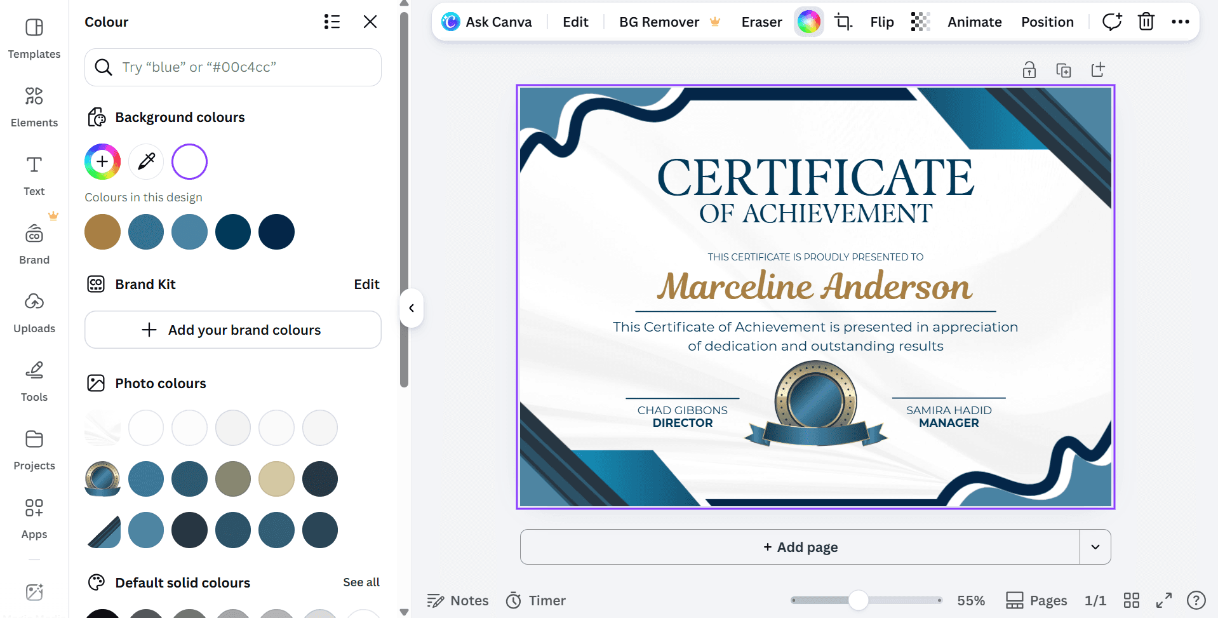Image resolution: width=1218 pixels, height=618 pixels.
Task: Click Animate in the toolbar
Action: point(975,22)
